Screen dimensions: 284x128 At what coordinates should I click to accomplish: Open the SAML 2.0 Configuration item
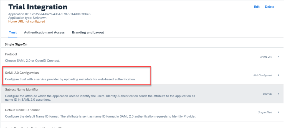tap(22, 73)
